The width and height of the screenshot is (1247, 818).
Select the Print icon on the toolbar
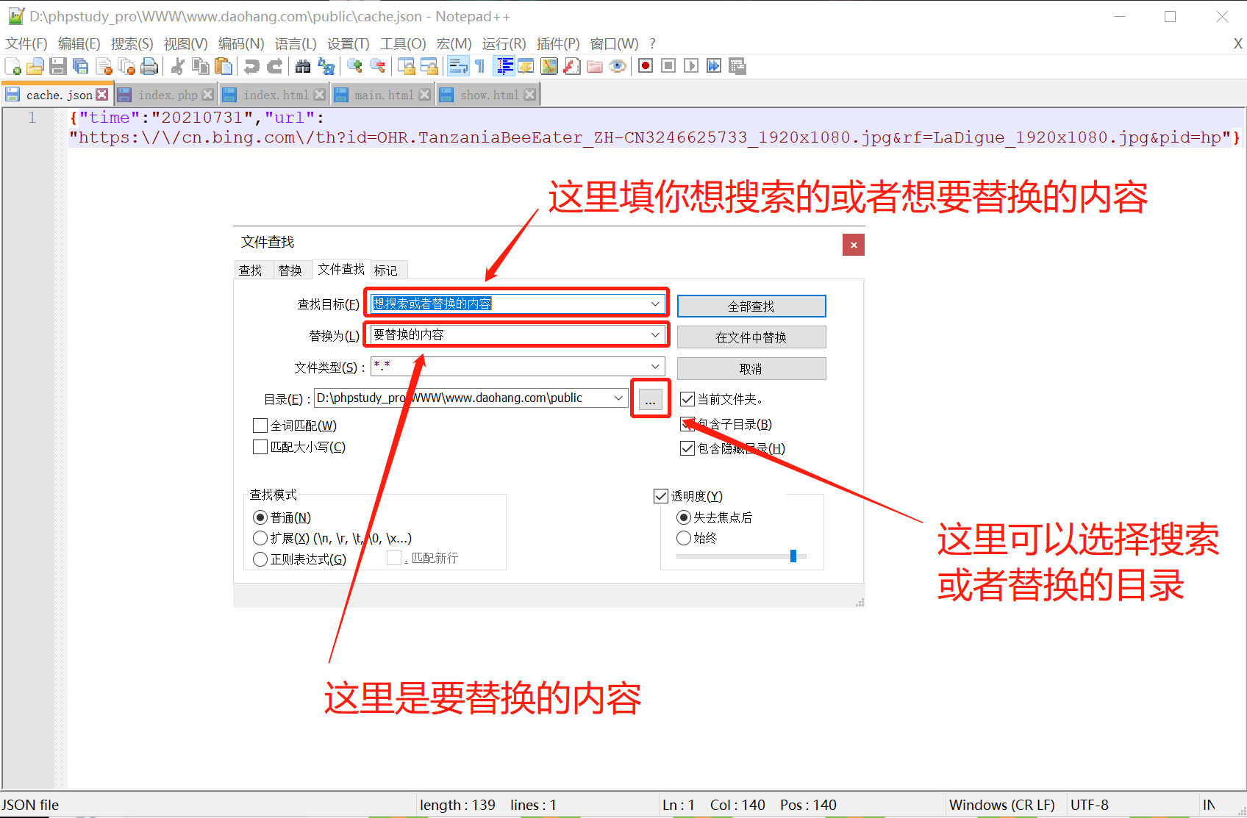tap(149, 66)
